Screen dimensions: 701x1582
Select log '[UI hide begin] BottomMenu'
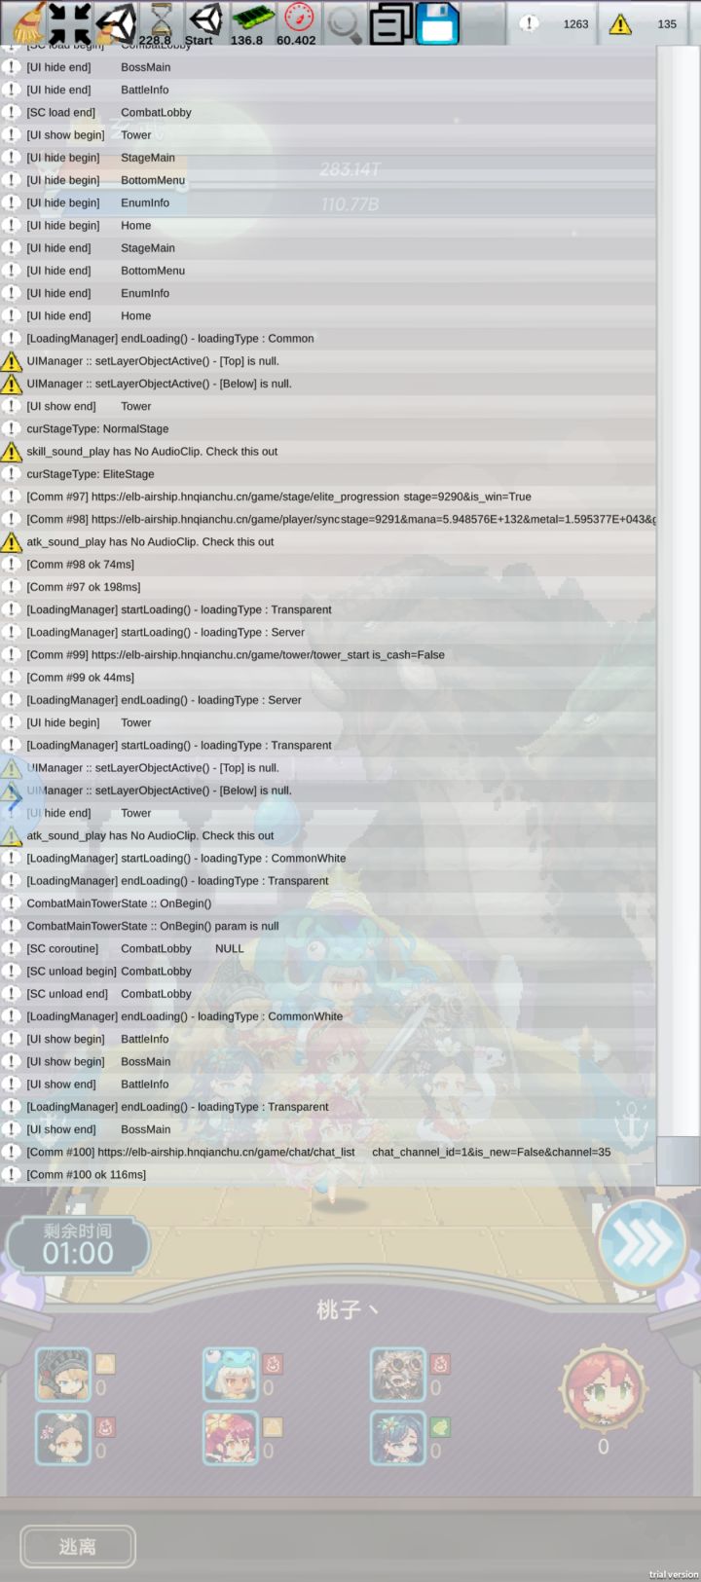(328, 180)
